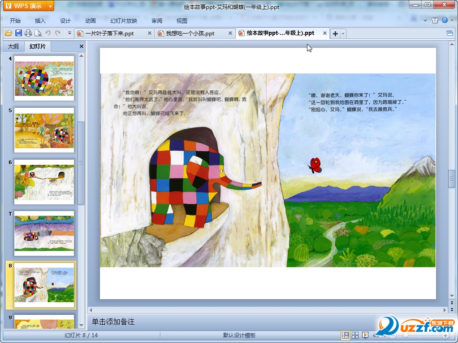Click the horizontal scrollbar left arrow
Screen dimensions: 458x343
click(x=91, y=310)
